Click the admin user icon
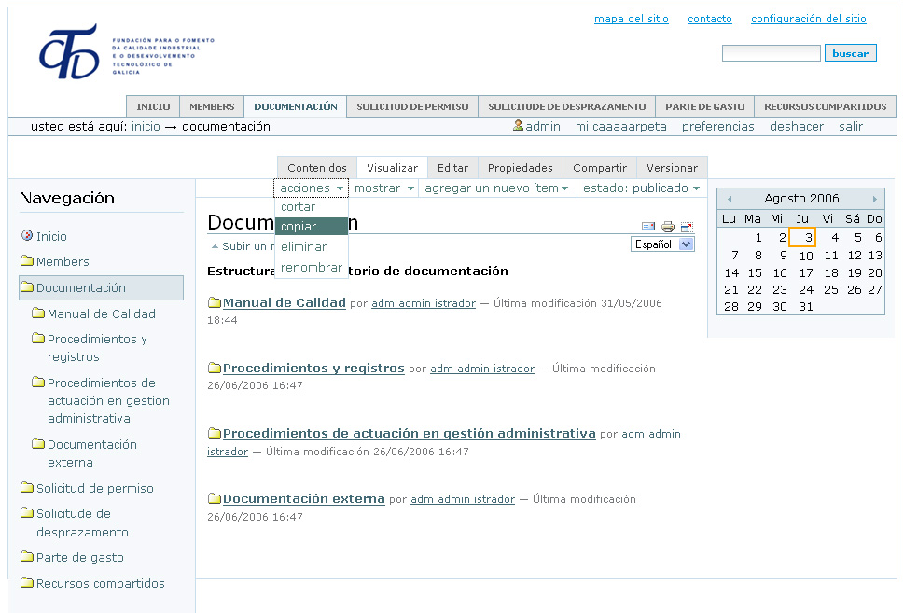Viewport: 904px width, 613px height. pos(518,126)
